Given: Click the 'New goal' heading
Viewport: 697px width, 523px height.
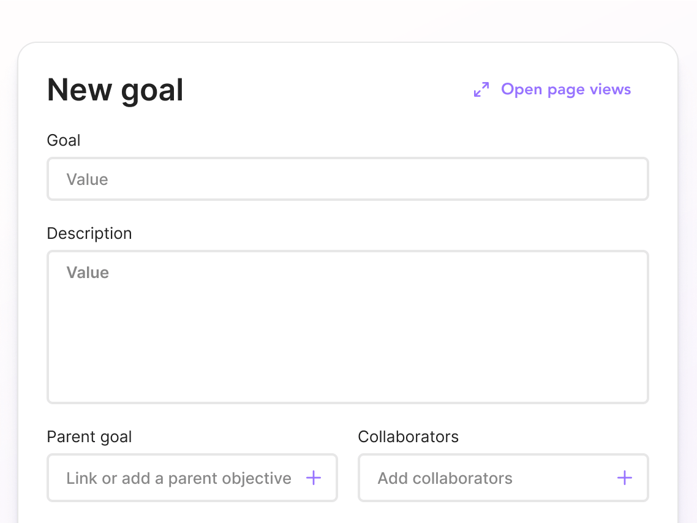Looking at the screenshot, I should click(115, 90).
